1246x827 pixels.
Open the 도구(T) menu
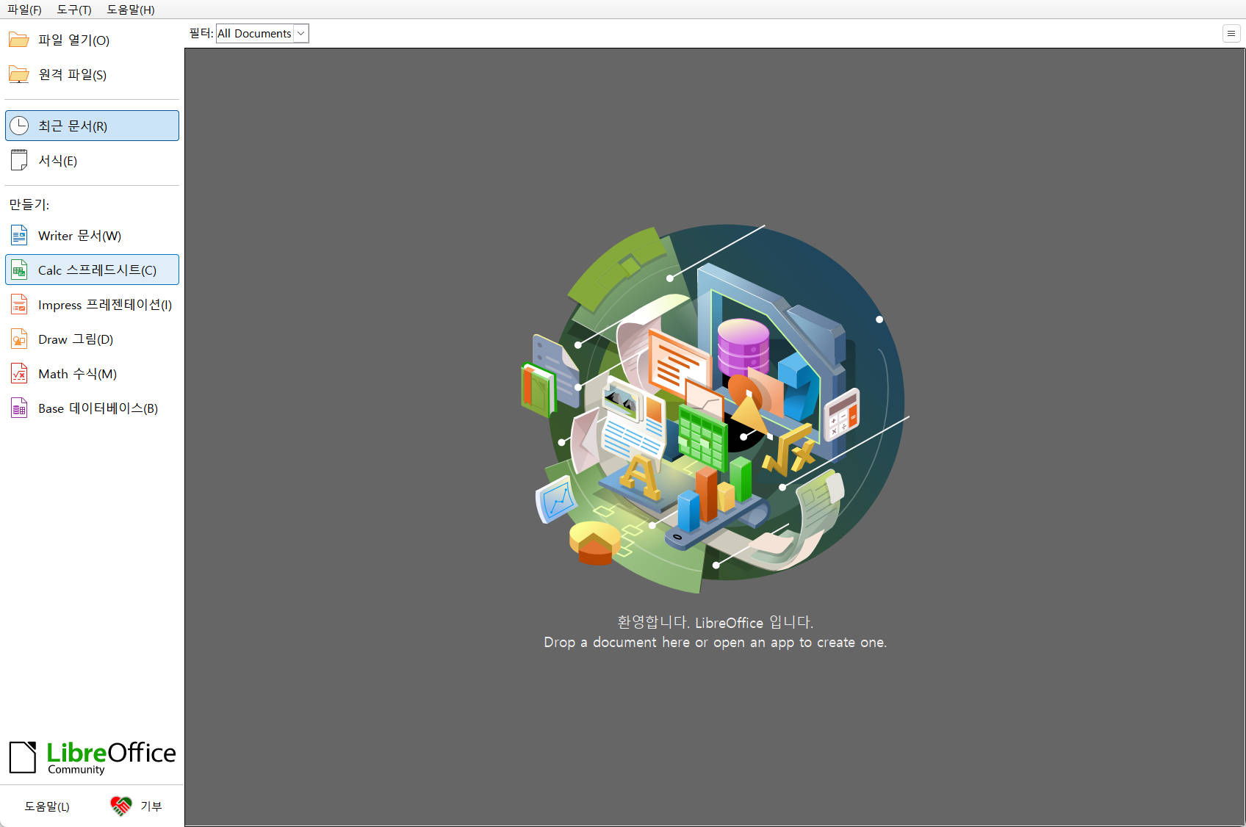(74, 10)
